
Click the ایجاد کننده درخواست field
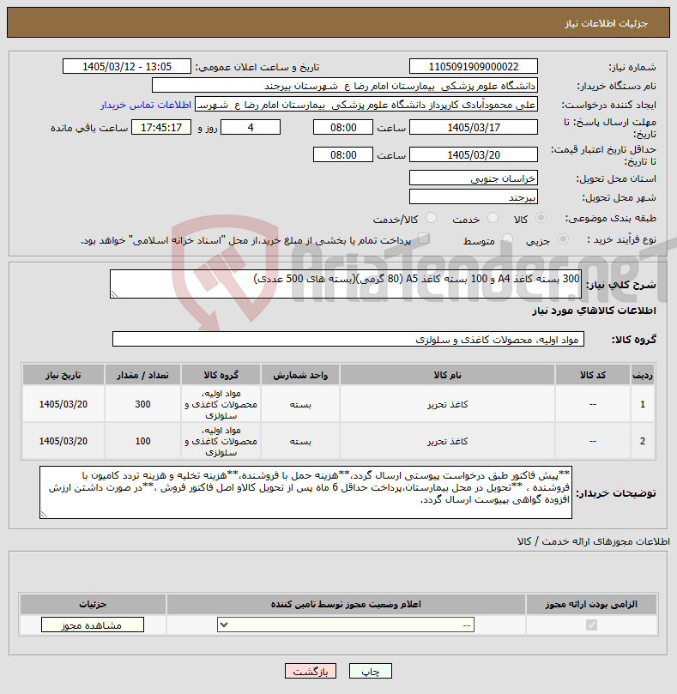tap(366, 105)
